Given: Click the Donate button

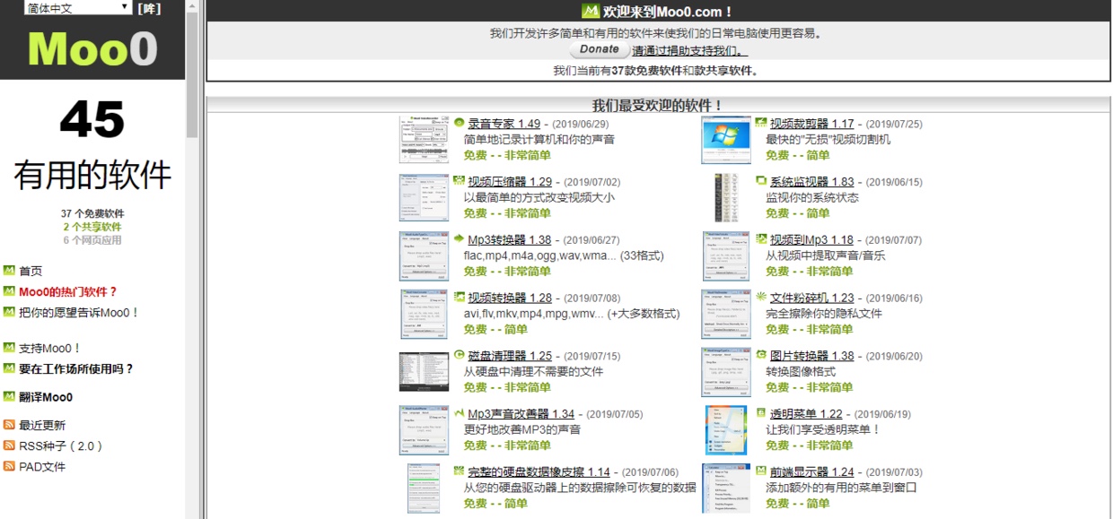Looking at the screenshot, I should 599,49.
